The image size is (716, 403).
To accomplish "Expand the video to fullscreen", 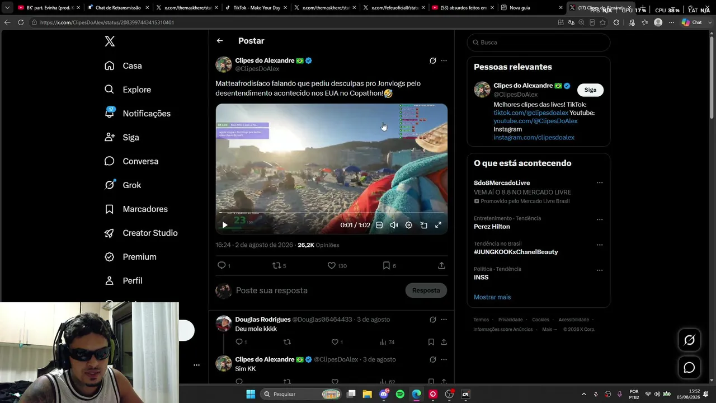I will tap(438, 225).
